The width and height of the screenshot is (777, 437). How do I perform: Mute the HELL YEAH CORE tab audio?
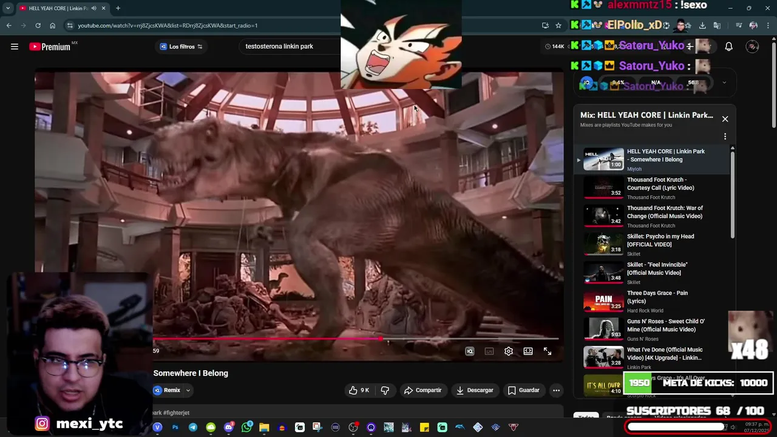93,8
